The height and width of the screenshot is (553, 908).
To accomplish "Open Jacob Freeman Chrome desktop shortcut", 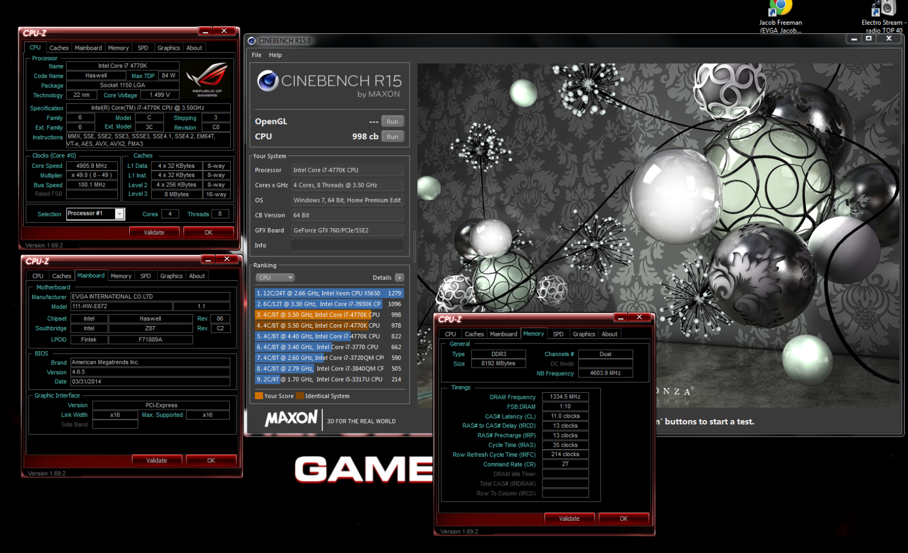I will click(x=781, y=16).
